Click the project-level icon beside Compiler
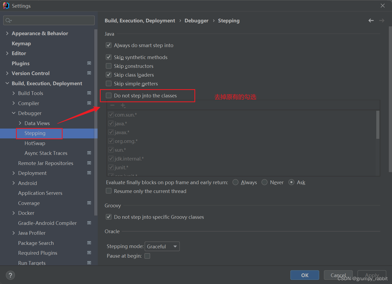Image resolution: width=392 pixels, height=284 pixels. pyautogui.click(x=89, y=103)
